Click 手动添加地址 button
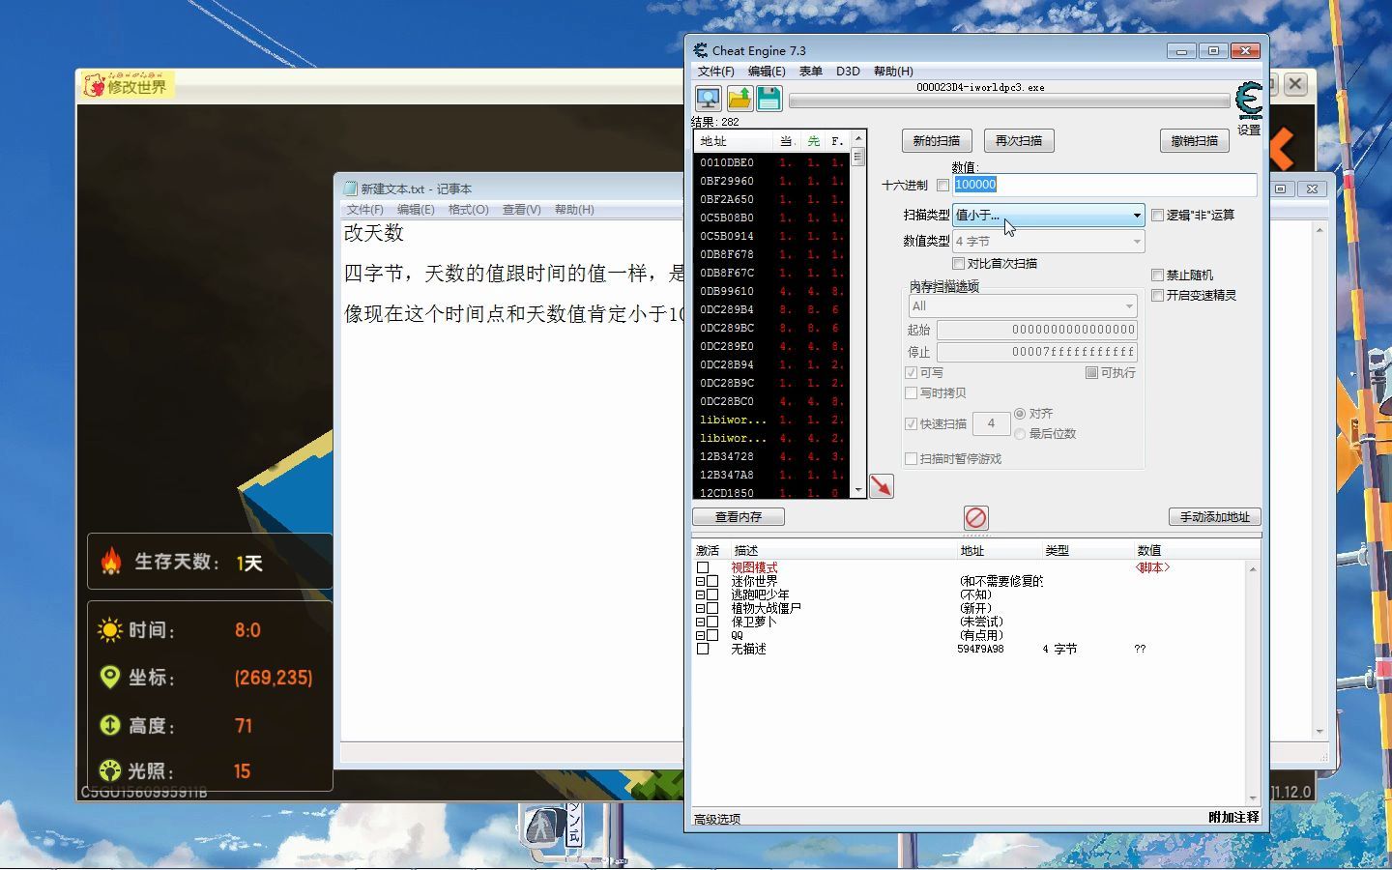This screenshot has width=1392, height=870. click(1215, 517)
